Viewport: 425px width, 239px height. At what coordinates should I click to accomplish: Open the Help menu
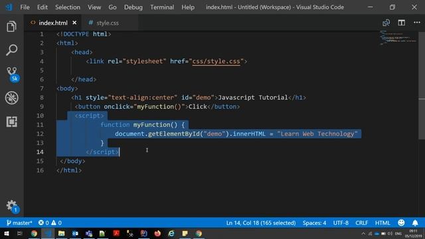click(x=188, y=7)
